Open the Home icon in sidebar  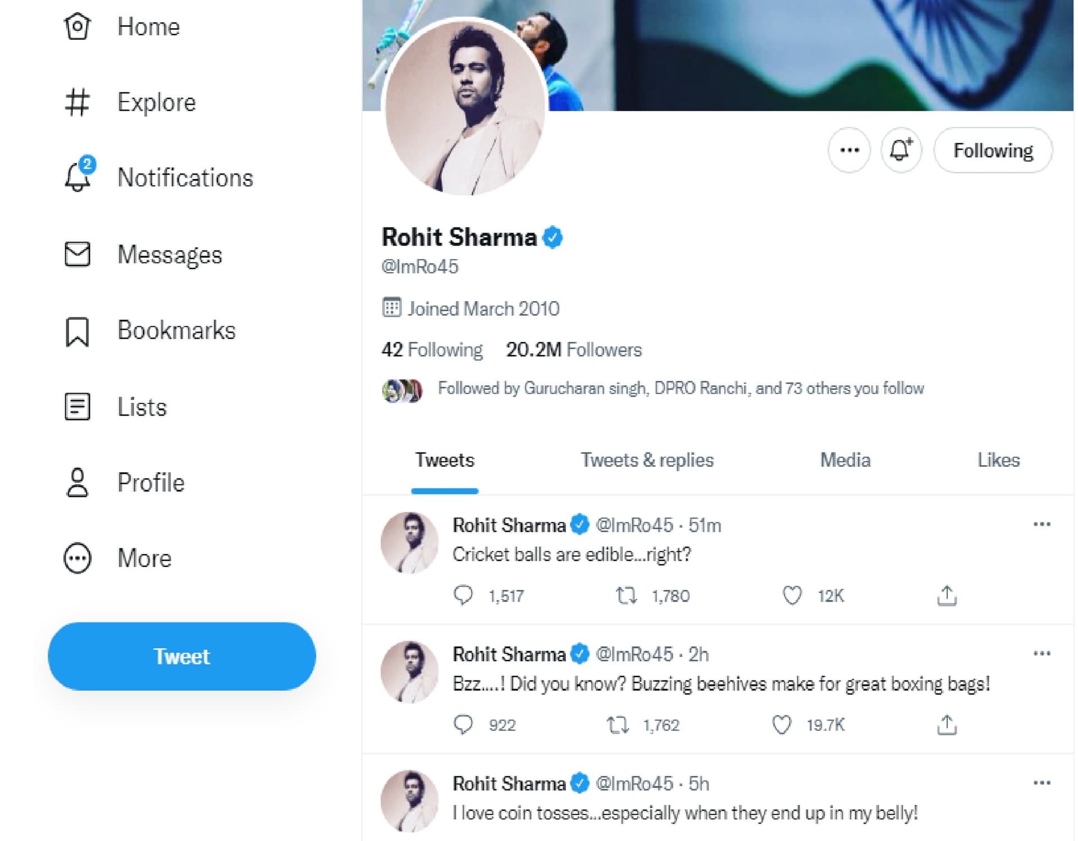[77, 26]
